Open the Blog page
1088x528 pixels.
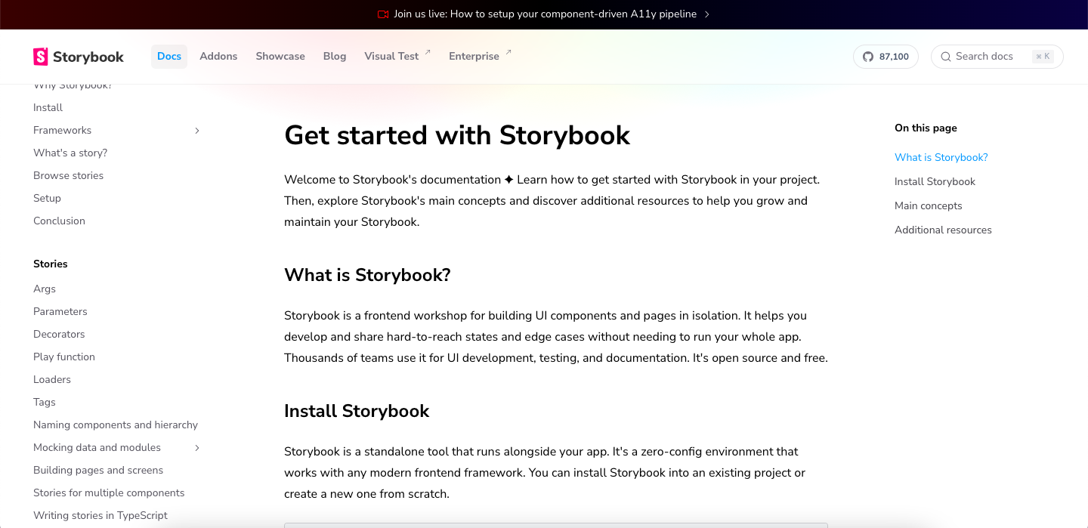pyautogui.click(x=335, y=57)
